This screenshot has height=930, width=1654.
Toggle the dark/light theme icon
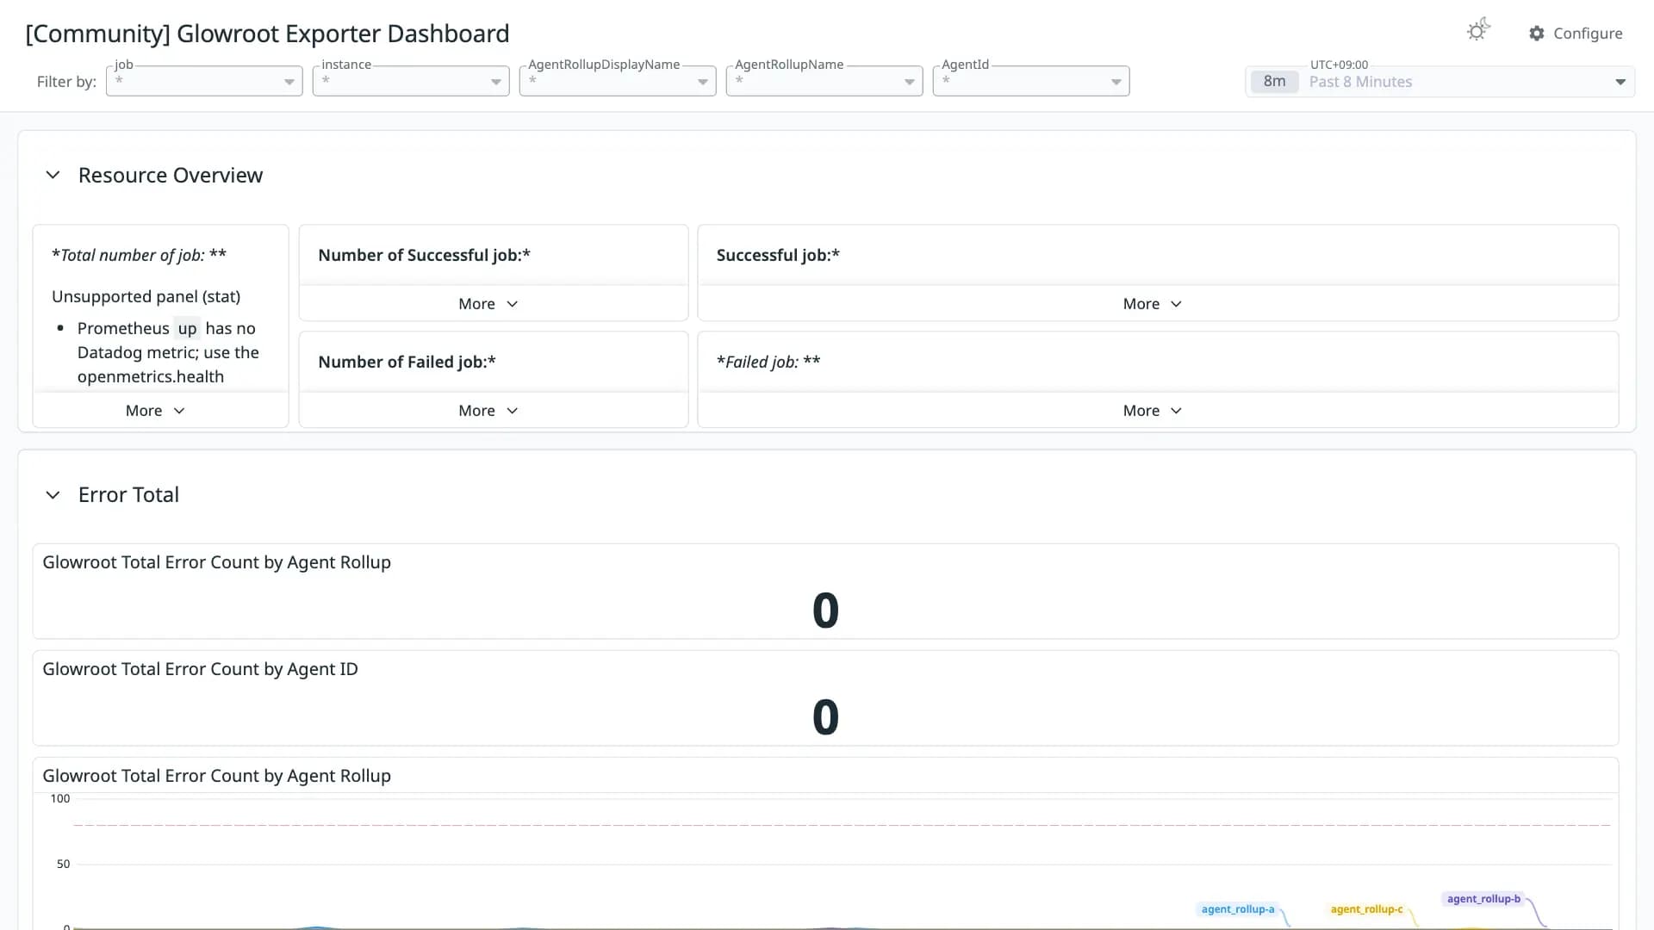pos(1478,31)
